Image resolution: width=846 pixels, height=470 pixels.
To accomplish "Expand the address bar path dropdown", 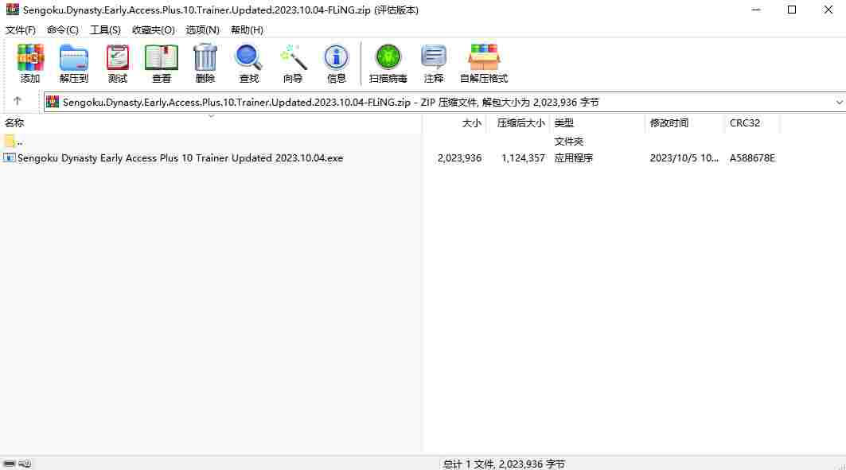I will (x=839, y=102).
